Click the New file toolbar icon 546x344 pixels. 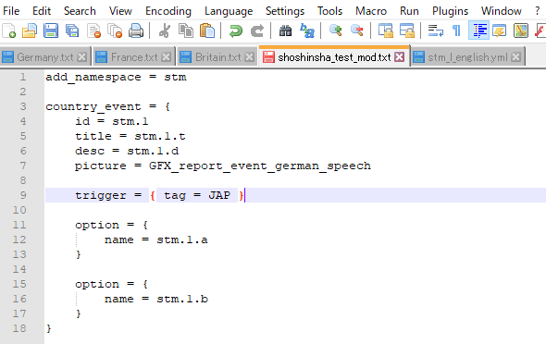[x=8, y=31]
